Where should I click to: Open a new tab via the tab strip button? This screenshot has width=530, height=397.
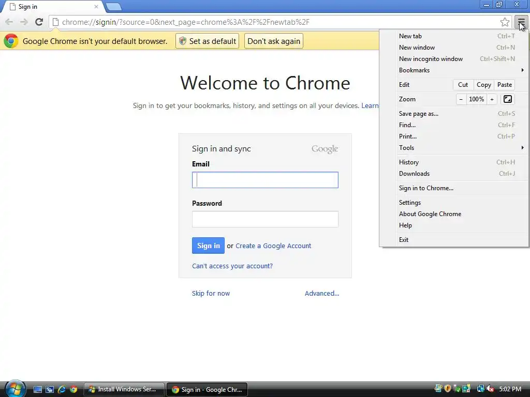[x=113, y=6]
